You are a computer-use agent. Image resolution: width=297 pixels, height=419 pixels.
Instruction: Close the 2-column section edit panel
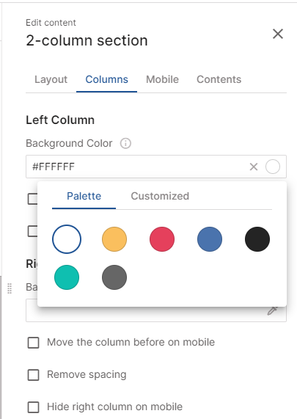point(278,34)
